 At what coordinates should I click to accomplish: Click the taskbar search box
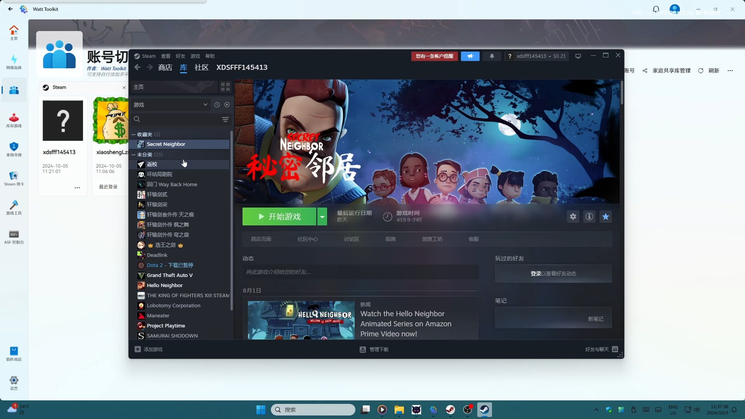313,410
